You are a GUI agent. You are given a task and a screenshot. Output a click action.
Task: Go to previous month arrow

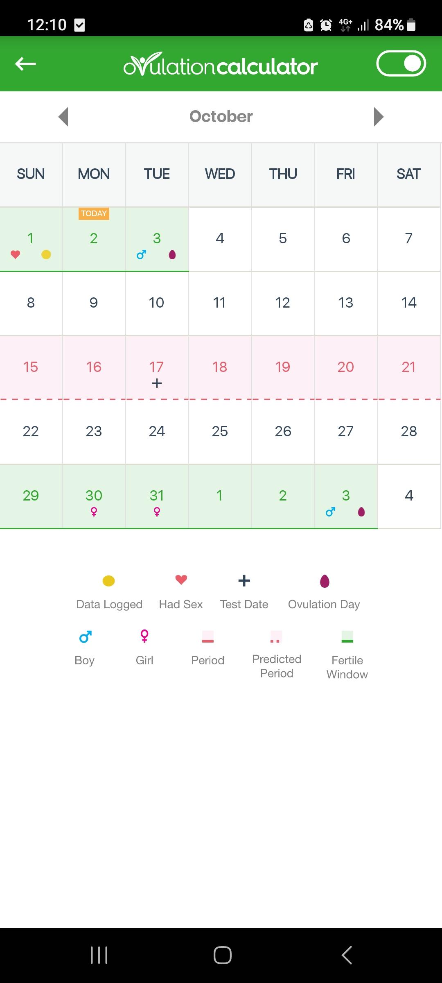(63, 117)
